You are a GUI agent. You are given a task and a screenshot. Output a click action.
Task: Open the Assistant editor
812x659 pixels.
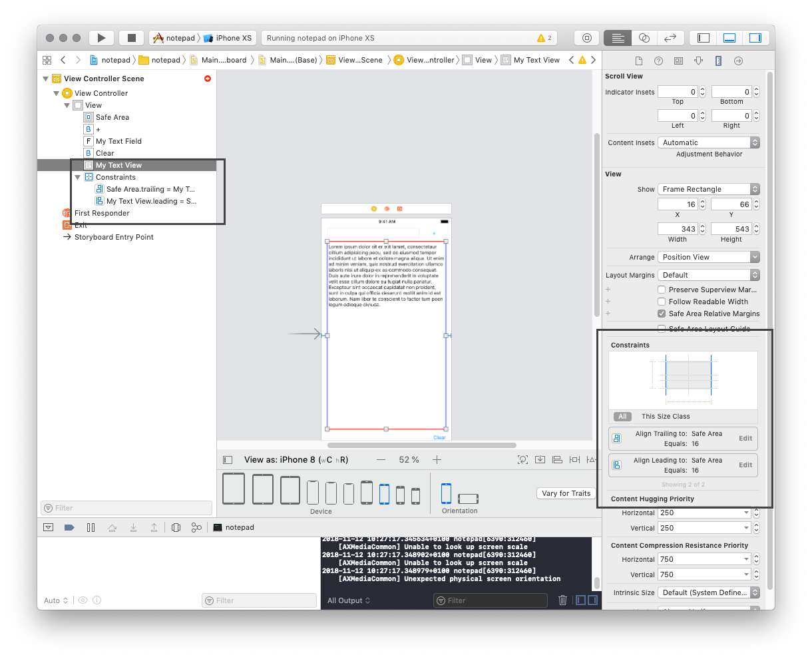click(644, 38)
